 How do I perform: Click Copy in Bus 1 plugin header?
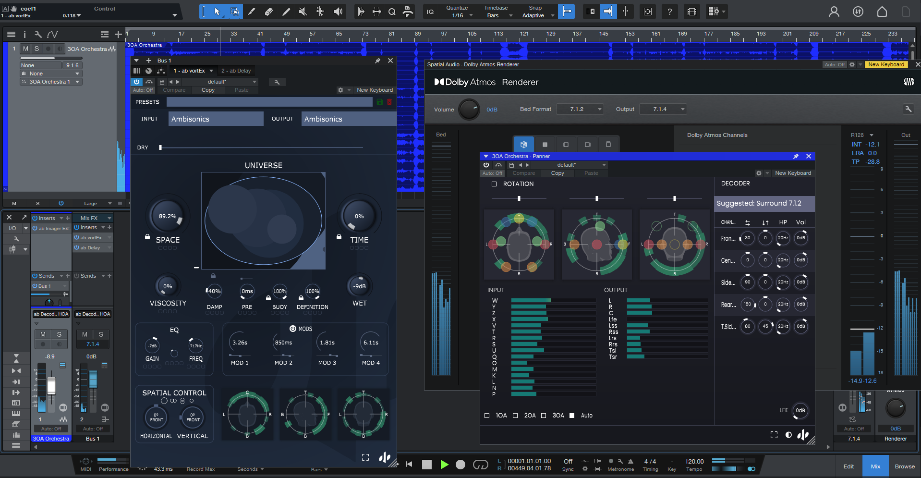208,90
